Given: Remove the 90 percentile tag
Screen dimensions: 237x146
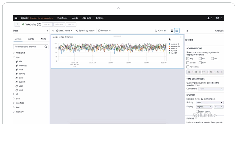Looking at the screenshot, I should click(193, 72).
